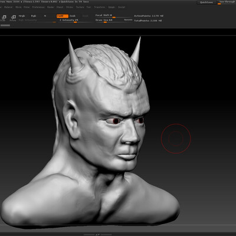Enable the M material mode
The height and width of the screenshot is (236, 236).
45,16
